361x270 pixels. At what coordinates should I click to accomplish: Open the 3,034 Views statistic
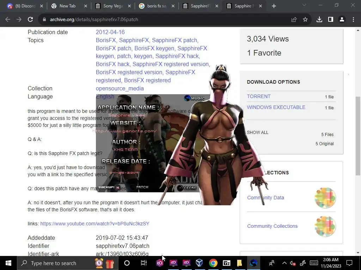click(x=268, y=39)
